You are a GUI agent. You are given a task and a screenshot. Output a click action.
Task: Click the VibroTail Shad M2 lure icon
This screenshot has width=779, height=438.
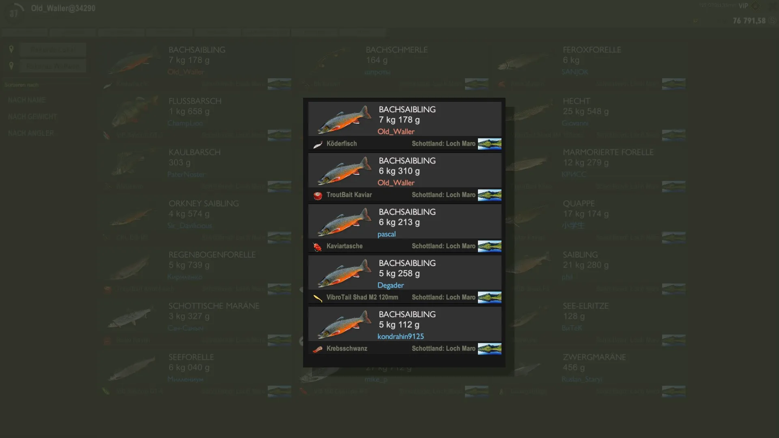[x=318, y=298]
